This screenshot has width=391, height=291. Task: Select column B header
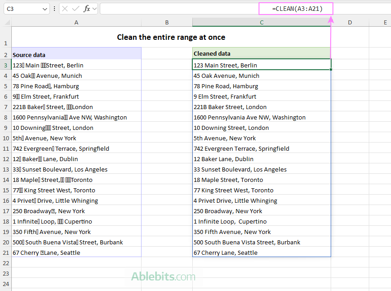(x=166, y=22)
